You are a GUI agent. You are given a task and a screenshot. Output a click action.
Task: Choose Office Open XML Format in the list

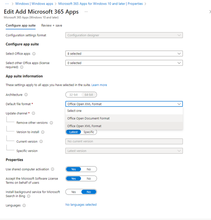[124, 126]
